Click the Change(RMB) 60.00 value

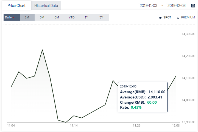[152, 102]
